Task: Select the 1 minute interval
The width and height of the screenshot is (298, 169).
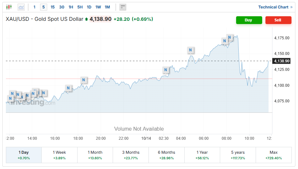Action: click(x=35, y=7)
